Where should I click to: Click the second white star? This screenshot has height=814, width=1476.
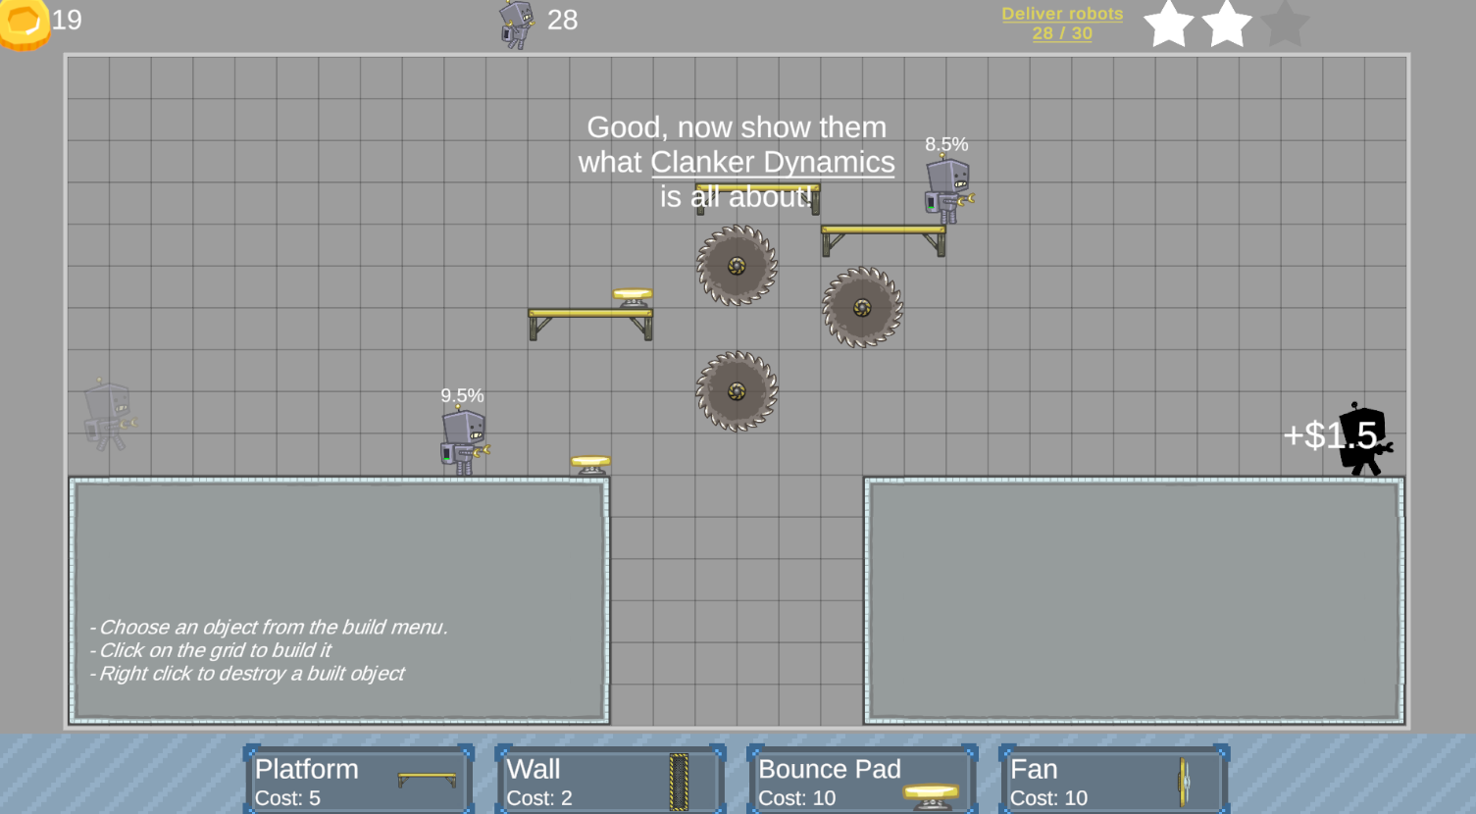[1227, 24]
